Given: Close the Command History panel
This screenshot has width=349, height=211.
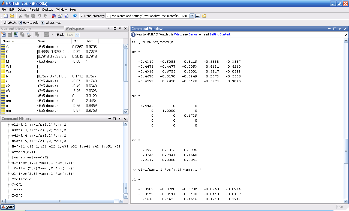Looking at the screenshot, I should [125, 119].
